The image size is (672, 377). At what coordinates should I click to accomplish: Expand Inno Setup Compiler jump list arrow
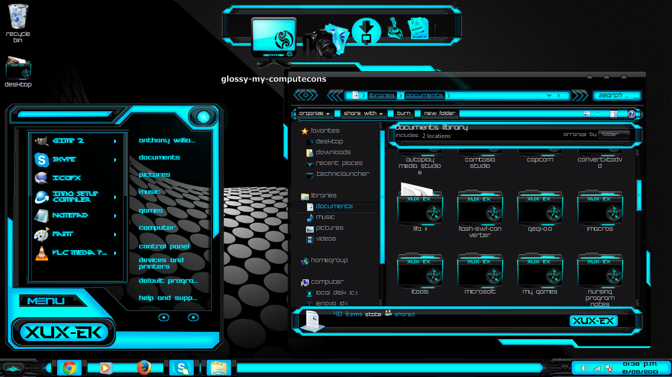tap(115, 197)
